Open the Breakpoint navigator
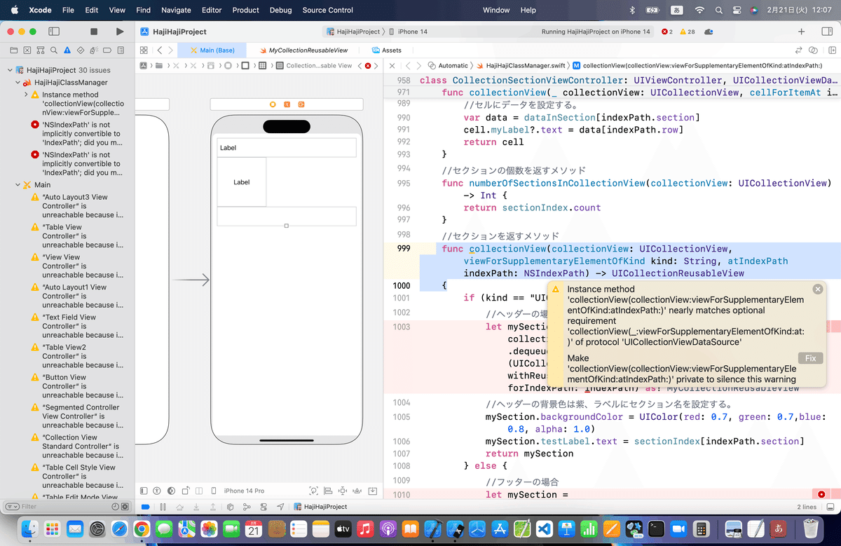Image resolution: width=841 pixels, height=546 pixels. (107, 50)
